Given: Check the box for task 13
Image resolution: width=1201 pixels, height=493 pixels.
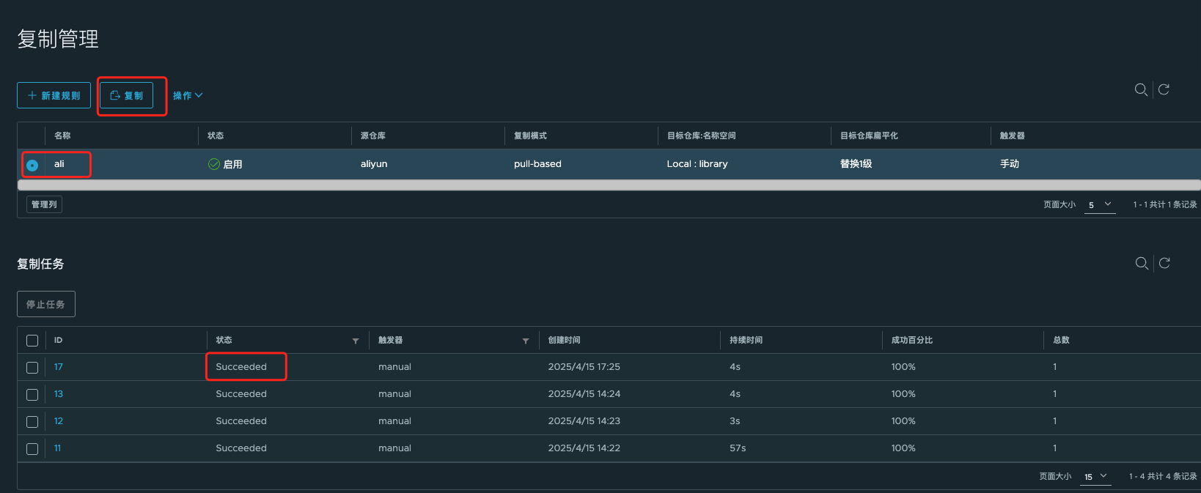Looking at the screenshot, I should (32, 395).
